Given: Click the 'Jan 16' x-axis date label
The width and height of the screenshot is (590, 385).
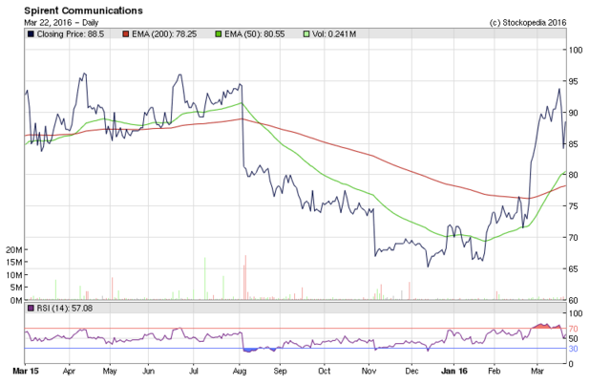Looking at the screenshot, I should 454,371.
